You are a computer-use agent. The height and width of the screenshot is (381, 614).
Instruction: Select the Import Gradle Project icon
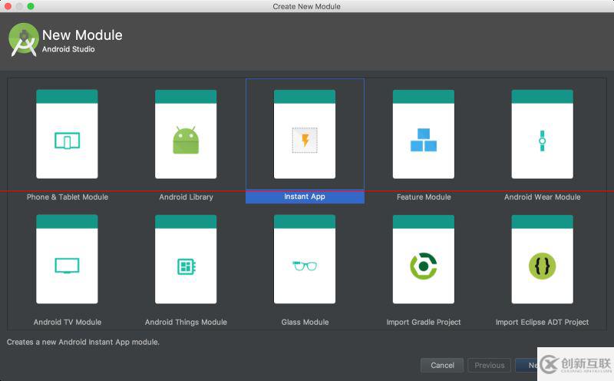click(424, 266)
